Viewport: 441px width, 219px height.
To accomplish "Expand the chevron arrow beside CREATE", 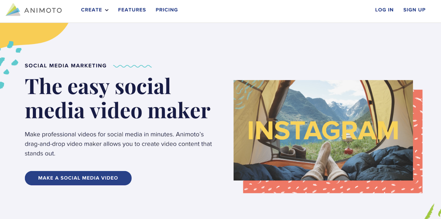I will point(107,10).
